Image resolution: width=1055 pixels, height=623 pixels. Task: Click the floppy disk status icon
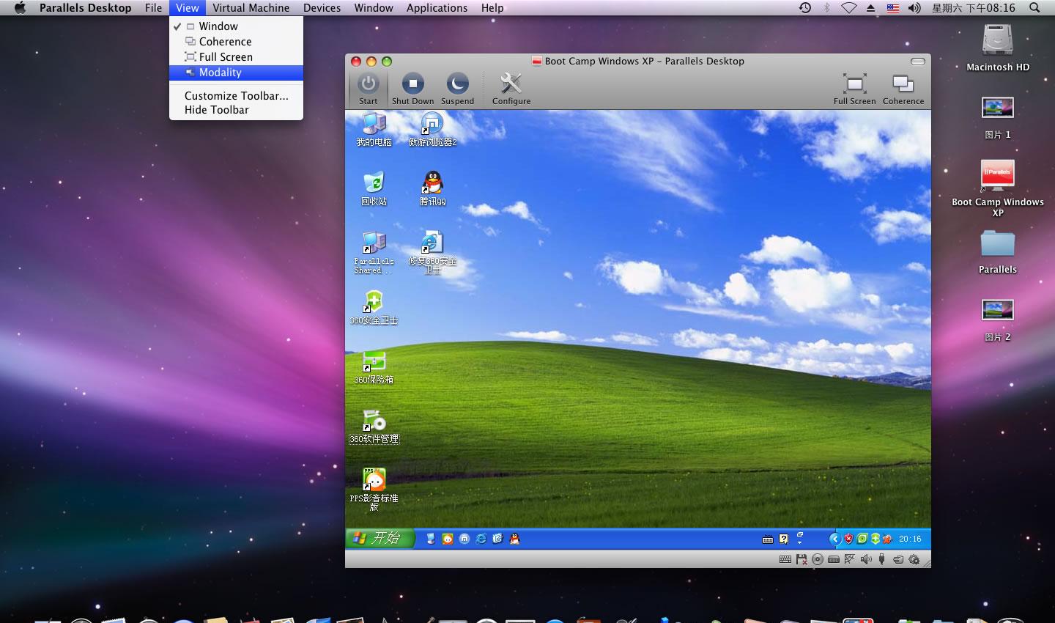(x=801, y=559)
